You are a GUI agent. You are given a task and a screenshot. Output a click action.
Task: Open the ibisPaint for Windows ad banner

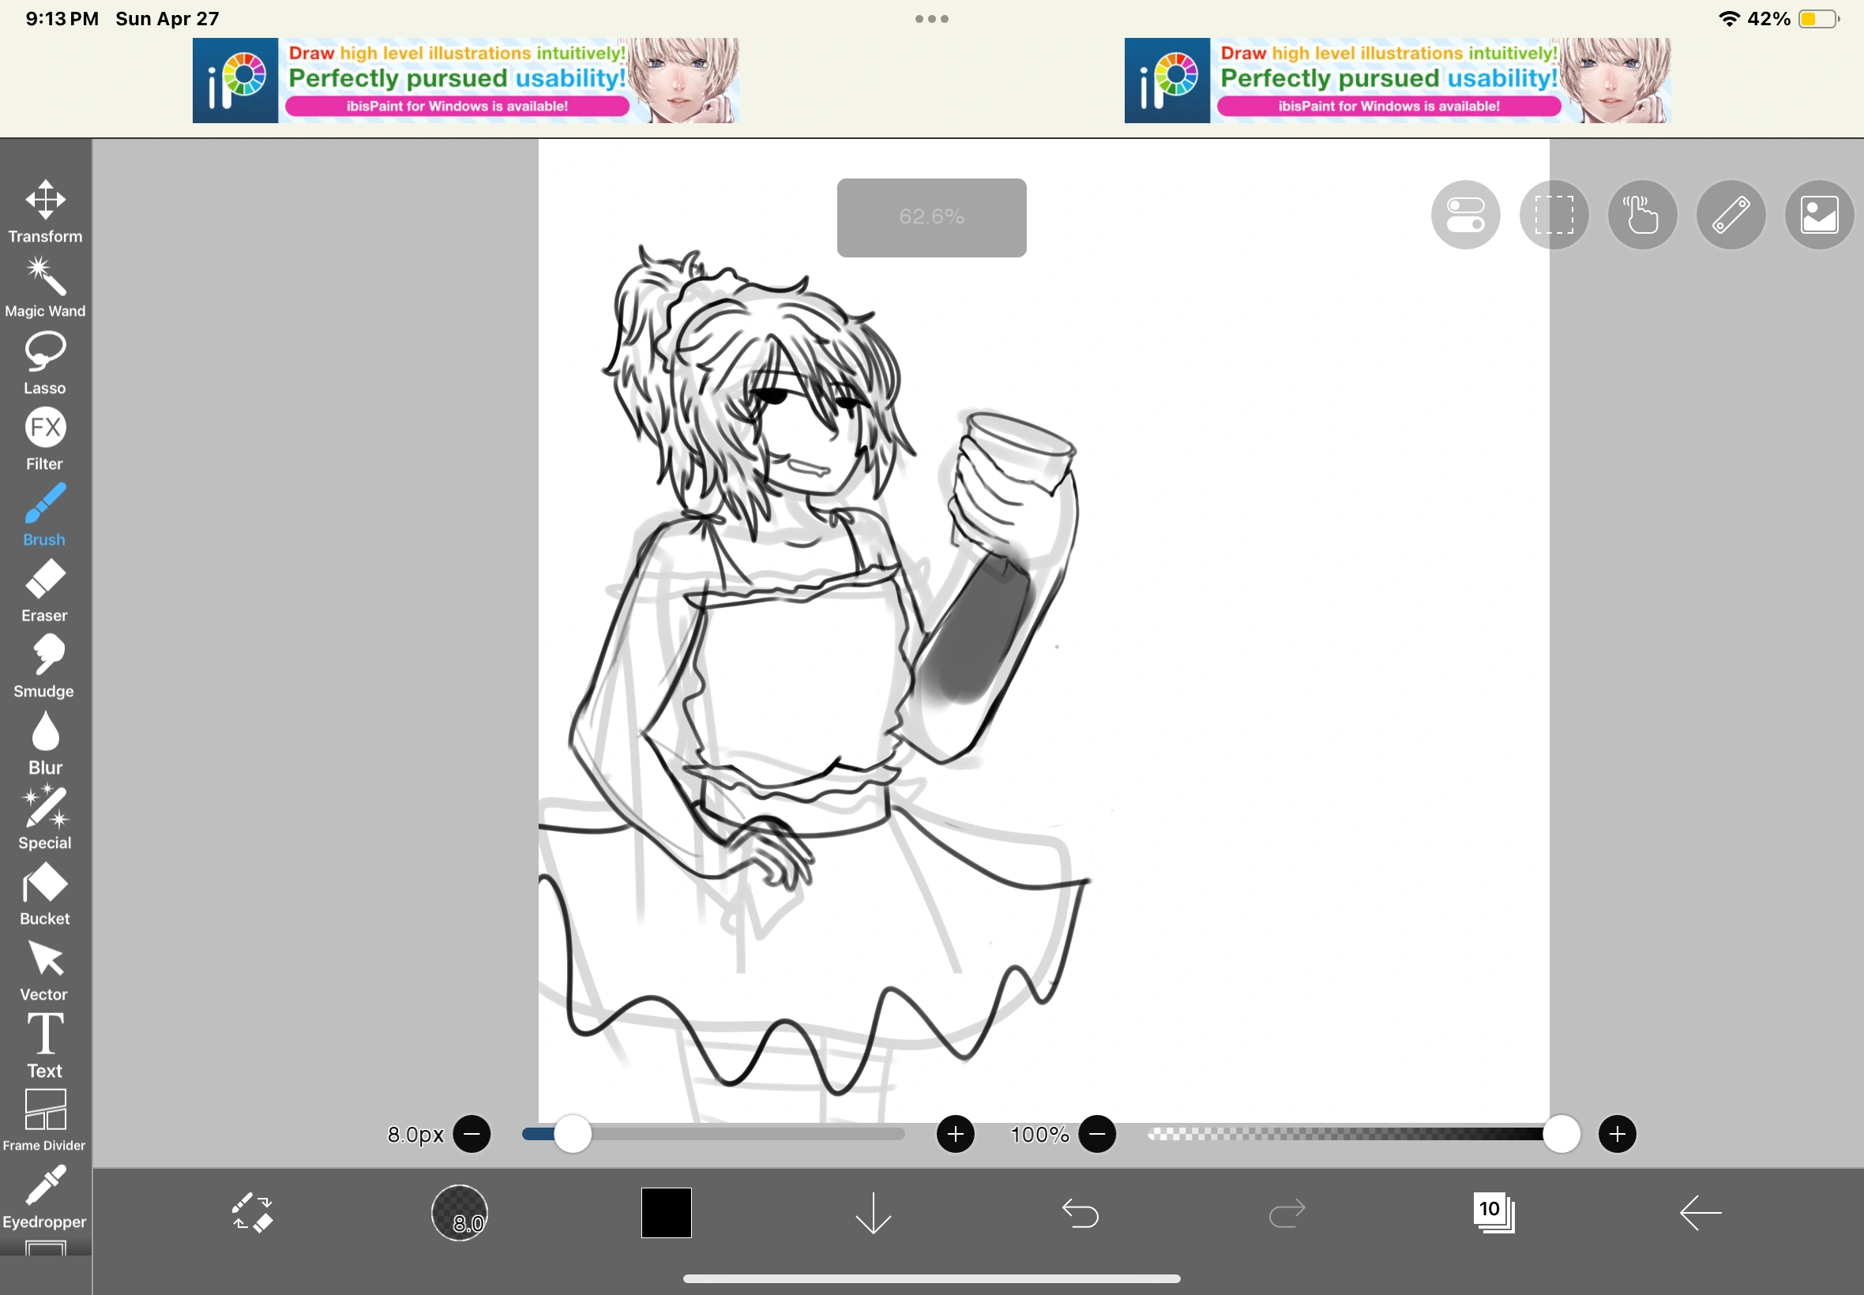465,81
